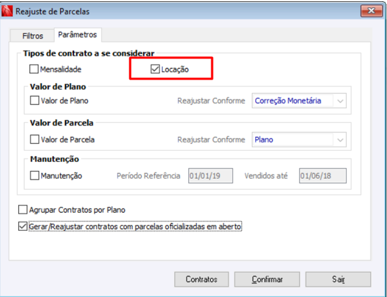Select the Parâmetros tab

click(77, 35)
